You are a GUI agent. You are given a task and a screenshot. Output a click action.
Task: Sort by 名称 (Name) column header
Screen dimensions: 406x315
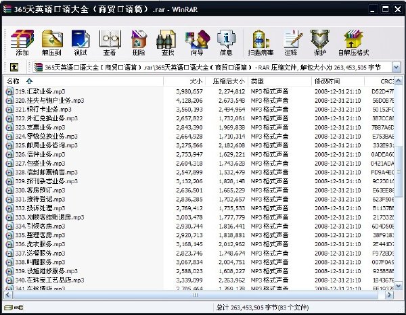(x=84, y=81)
